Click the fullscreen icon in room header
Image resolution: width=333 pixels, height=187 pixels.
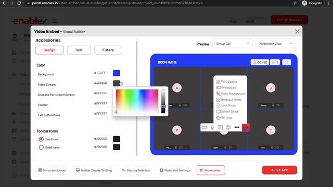287,62
